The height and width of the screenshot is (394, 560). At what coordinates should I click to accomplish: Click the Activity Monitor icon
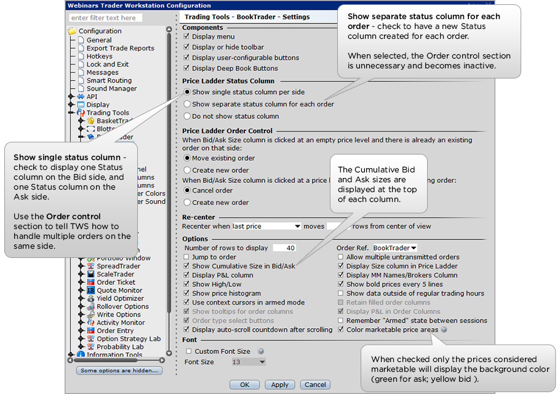[90, 323]
